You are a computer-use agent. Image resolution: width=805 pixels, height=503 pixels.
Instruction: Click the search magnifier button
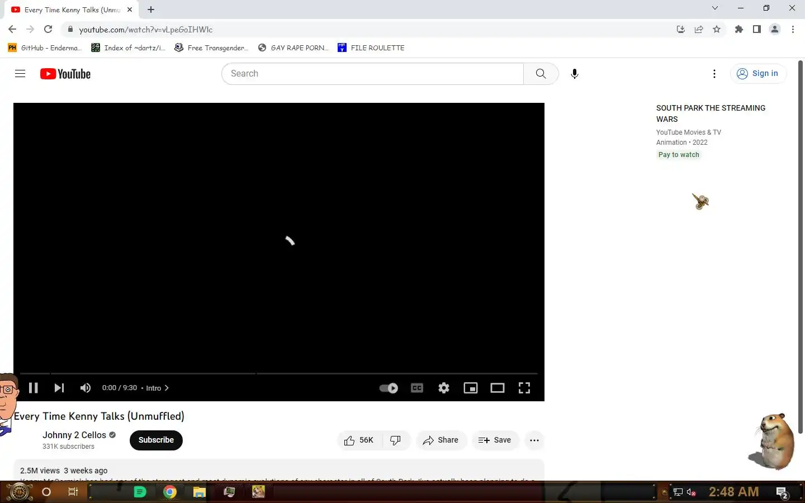tap(541, 74)
